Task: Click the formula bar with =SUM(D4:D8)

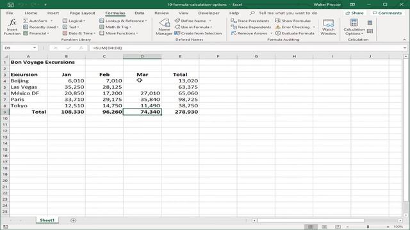Action: pyautogui.click(x=246, y=48)
